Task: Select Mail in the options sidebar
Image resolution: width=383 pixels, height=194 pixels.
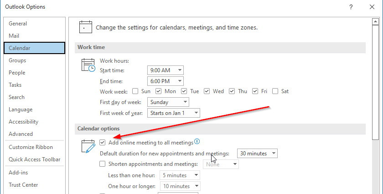Action: 14,36
